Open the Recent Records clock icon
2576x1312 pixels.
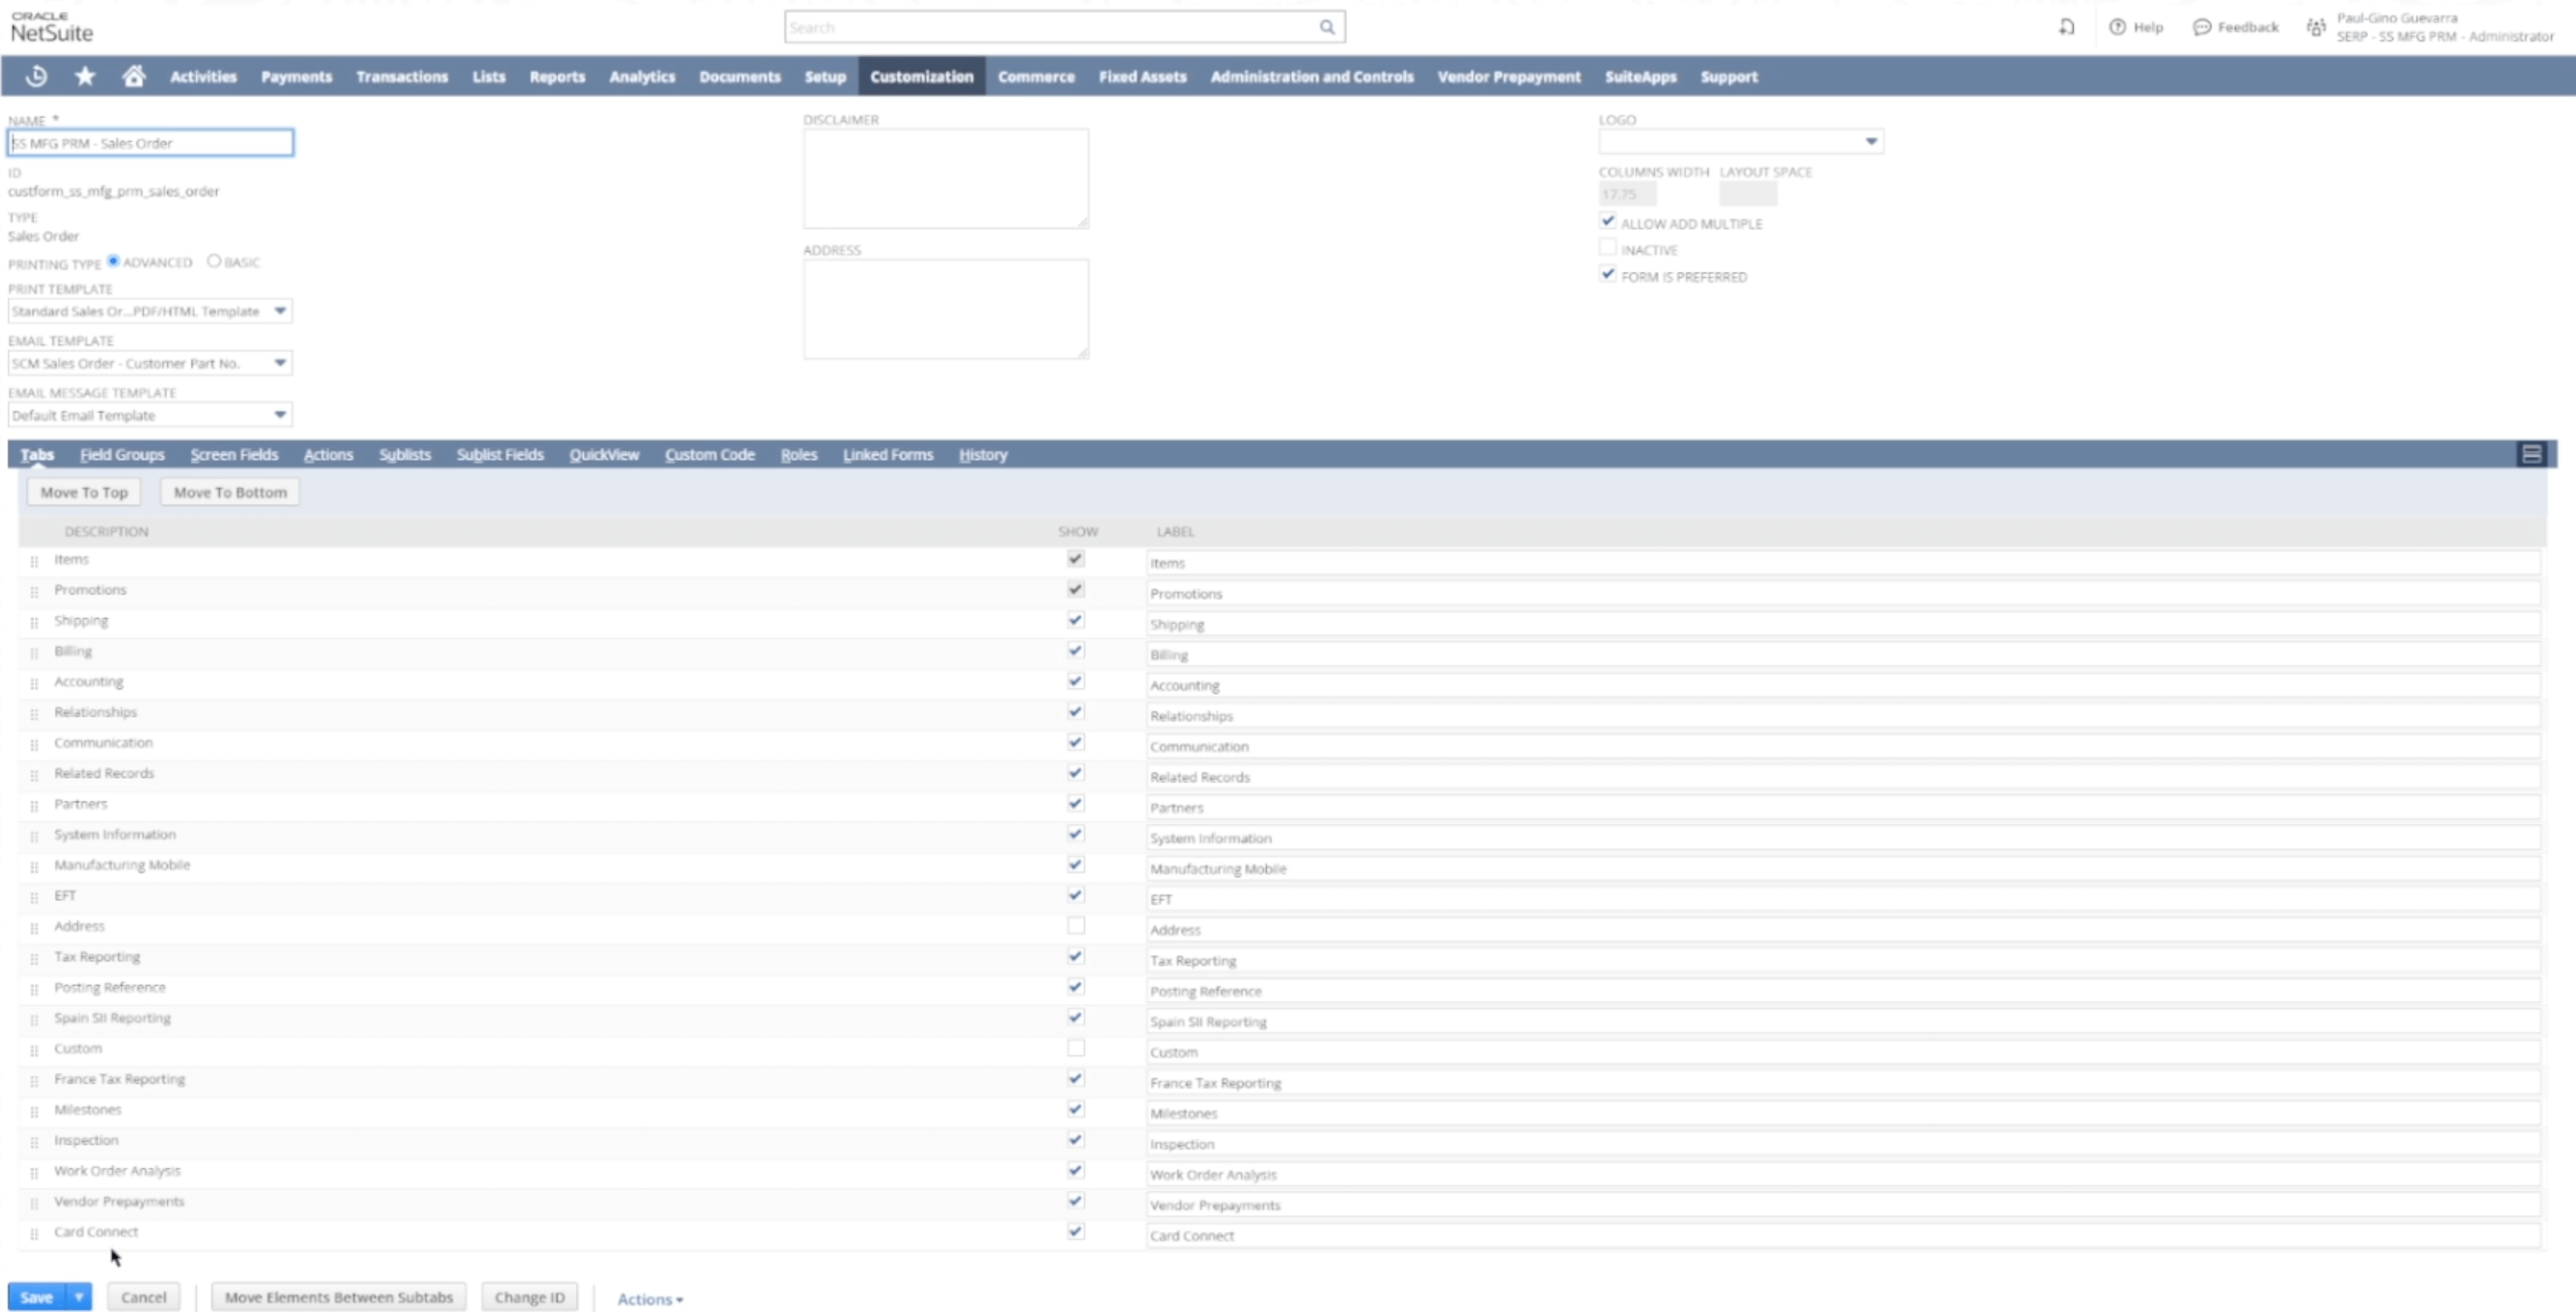pos(36,76)
